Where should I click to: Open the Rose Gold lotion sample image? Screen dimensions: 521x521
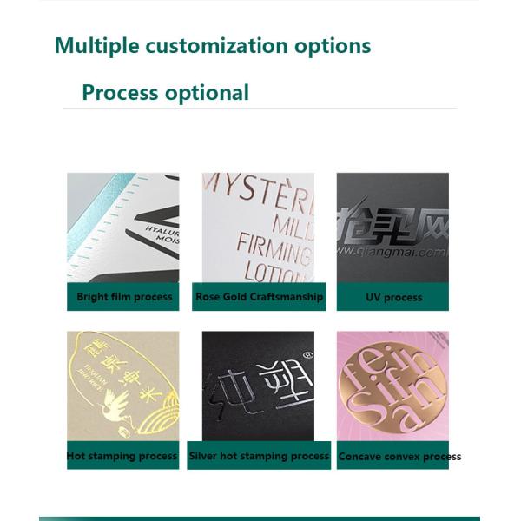pyautogui.click(x=258, y=228)
